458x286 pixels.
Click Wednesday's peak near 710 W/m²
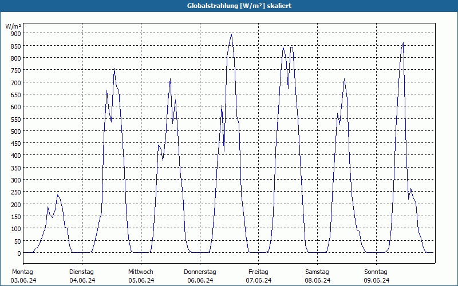click(x=170, y=79)
